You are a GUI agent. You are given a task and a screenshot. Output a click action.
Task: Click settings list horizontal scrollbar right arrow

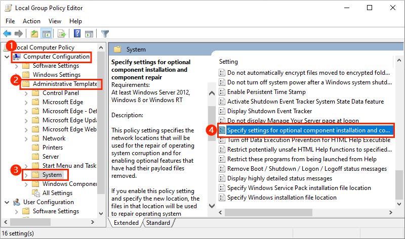click(x=390, y=212)
